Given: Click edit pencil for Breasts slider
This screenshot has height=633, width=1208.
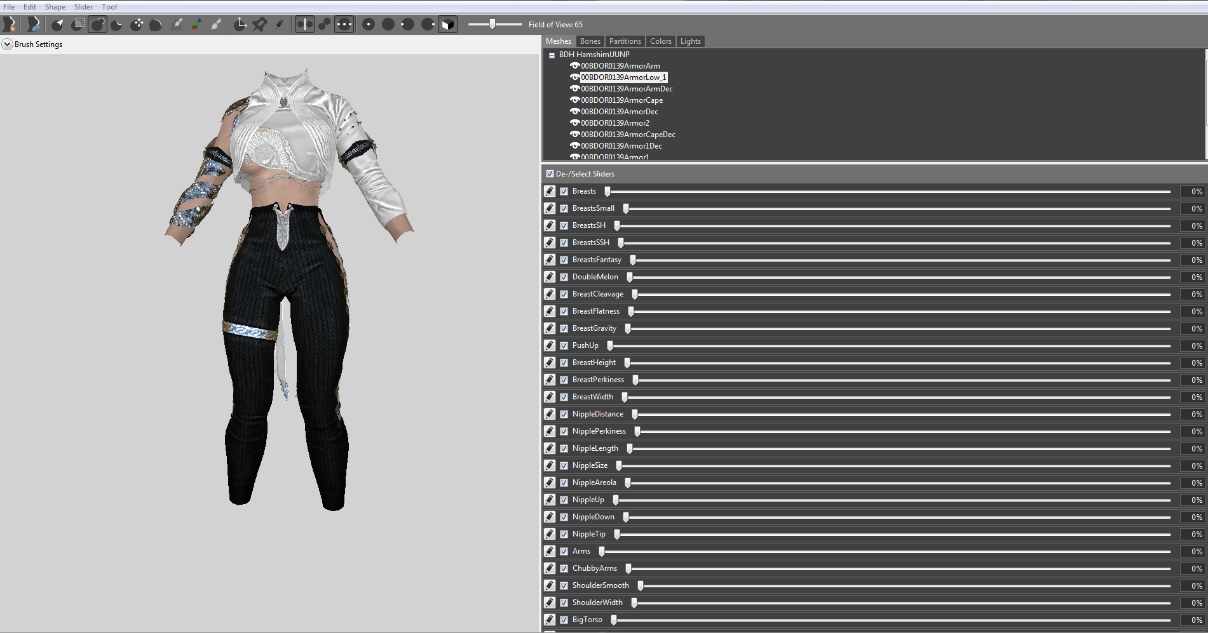Looking at the screenshot, I should pos(550,191).
